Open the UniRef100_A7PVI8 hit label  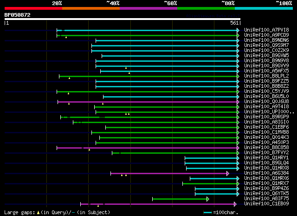tap(266, 30)
